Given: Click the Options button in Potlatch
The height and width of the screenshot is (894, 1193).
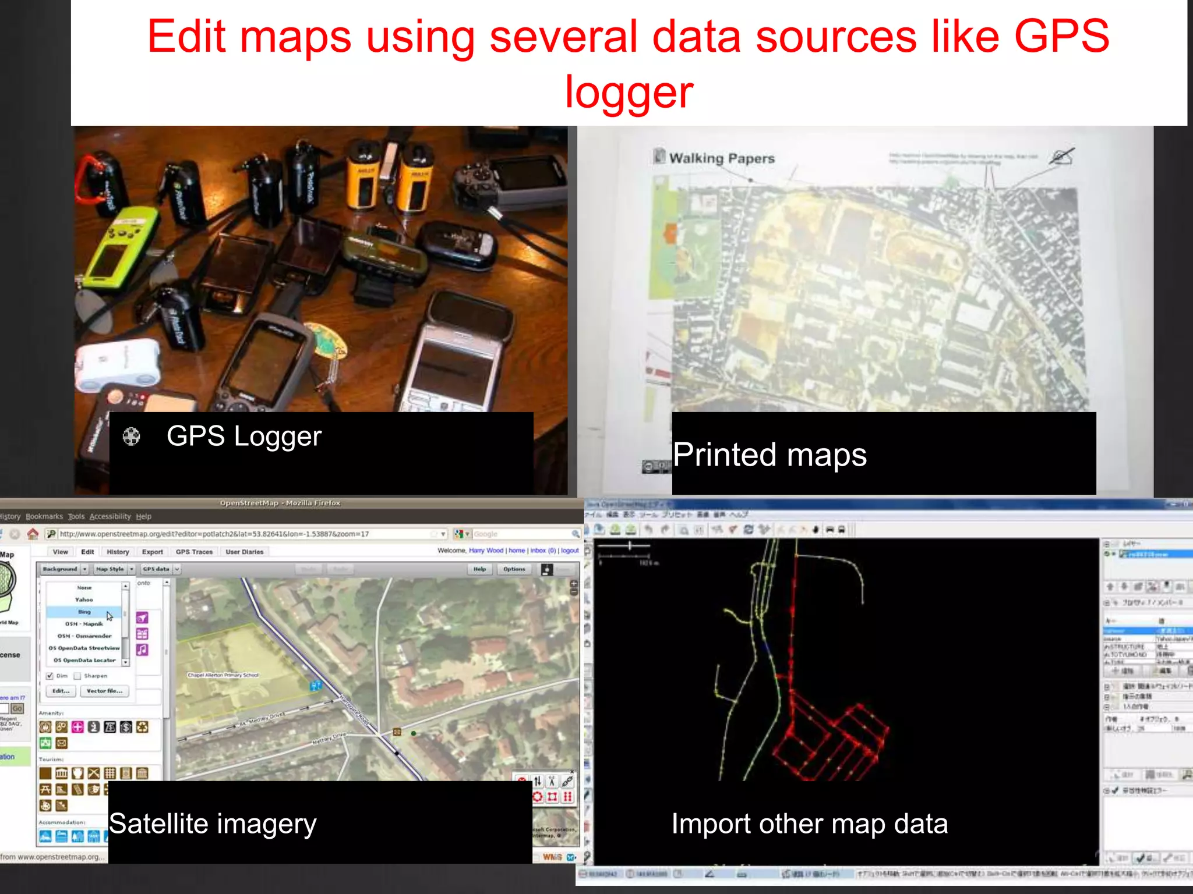Looking at the screenshot, I should pos(514,569).
